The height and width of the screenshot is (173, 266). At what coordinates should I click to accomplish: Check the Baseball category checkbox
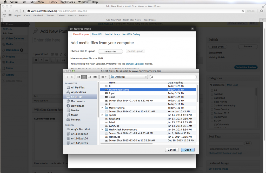point(212,94)
